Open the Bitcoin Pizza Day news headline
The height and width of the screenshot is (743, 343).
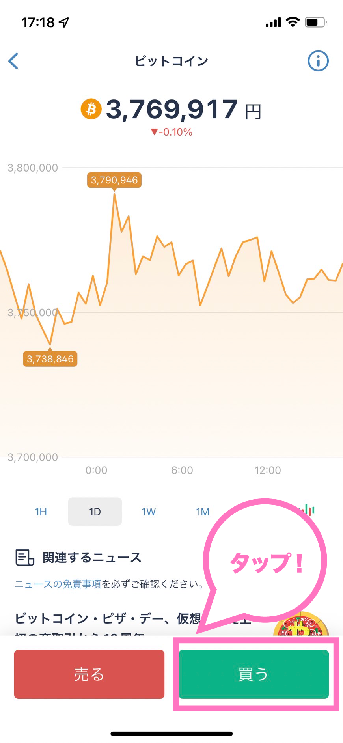tap(107, 619)
